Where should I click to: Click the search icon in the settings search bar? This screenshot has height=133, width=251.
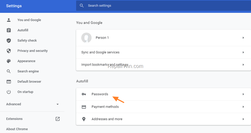tap(82, 5)
